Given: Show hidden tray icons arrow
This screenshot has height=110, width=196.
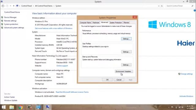Looking at the screenshot, I should coord(169,107).
